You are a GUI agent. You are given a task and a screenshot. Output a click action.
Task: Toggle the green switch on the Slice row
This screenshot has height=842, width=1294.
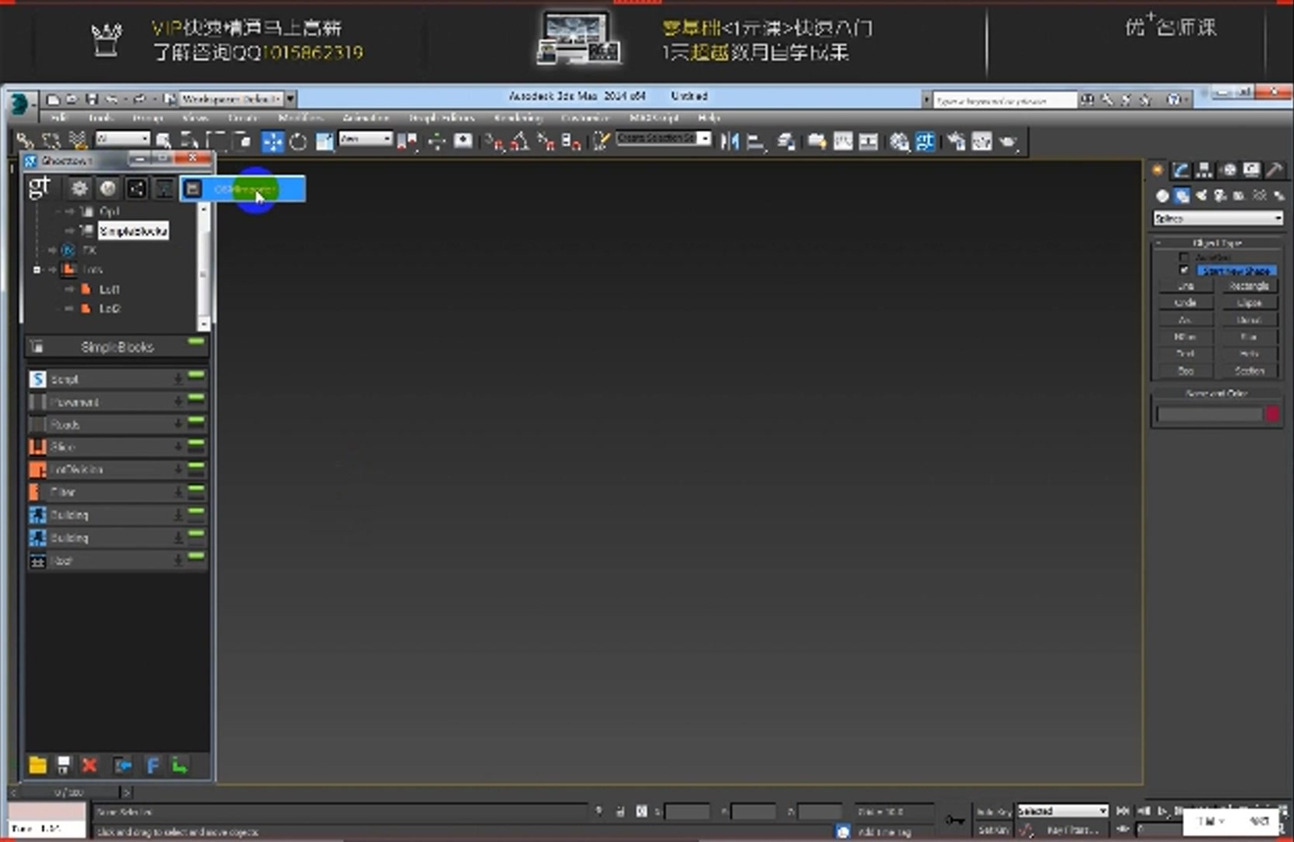click(x=196, y=444)
